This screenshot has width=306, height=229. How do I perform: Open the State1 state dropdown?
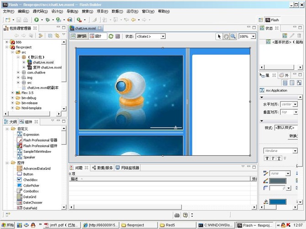click(150, 36)
